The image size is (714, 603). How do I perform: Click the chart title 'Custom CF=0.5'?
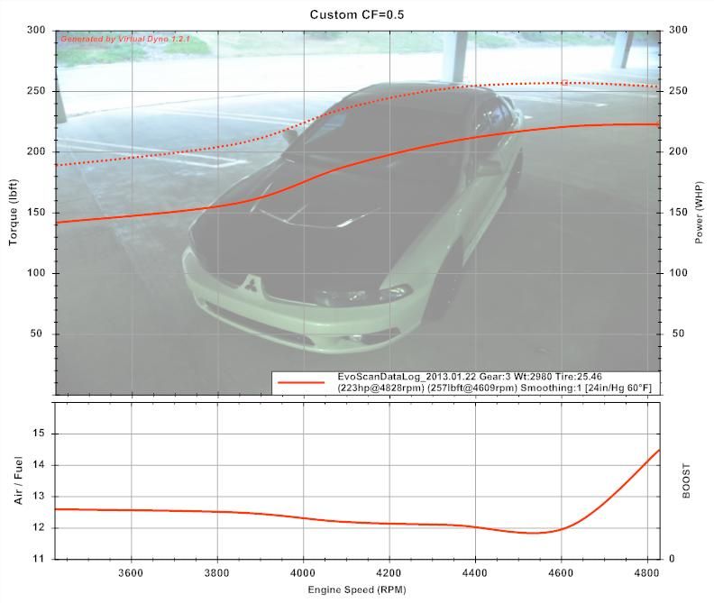pos(356,14)
